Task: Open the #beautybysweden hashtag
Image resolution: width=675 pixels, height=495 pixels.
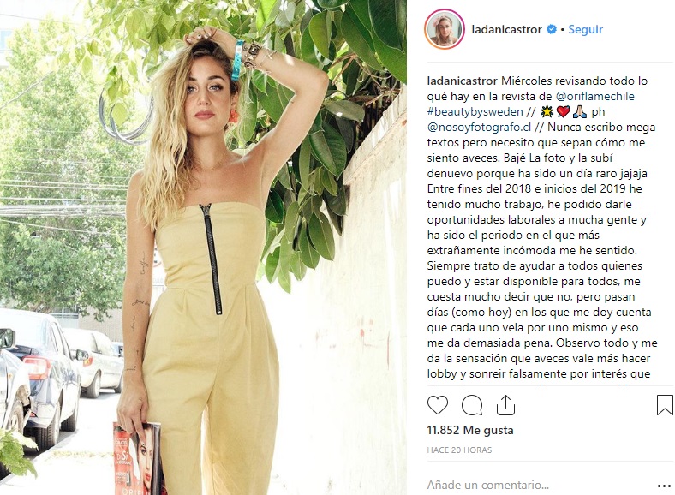Action: [475, 112]
